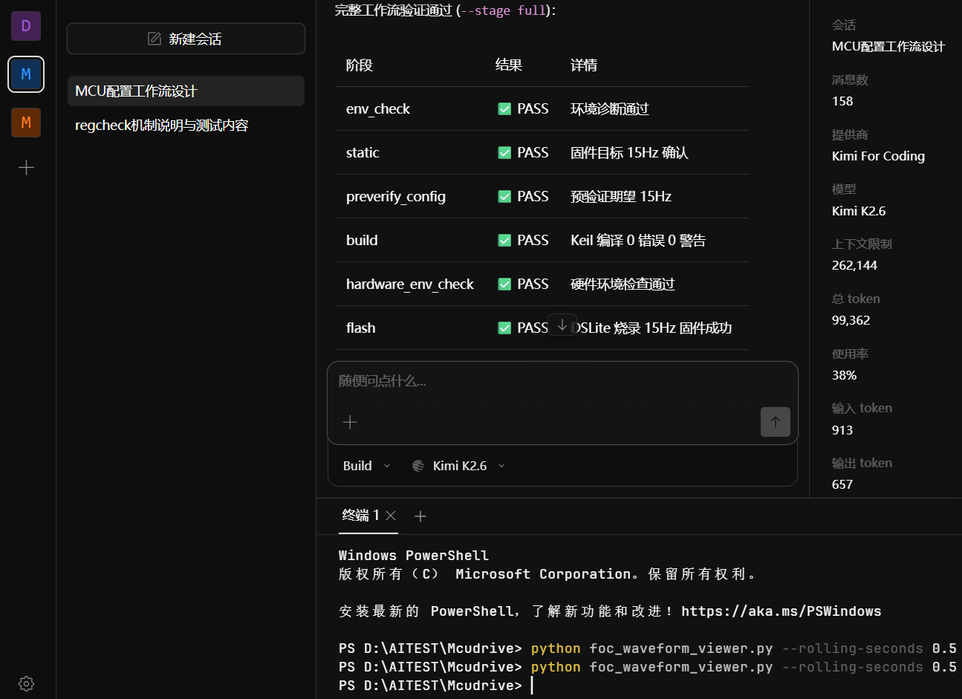962x699 pixels.
Task: Open settings gear in sidebar
Action: click(x=26, y=683)
